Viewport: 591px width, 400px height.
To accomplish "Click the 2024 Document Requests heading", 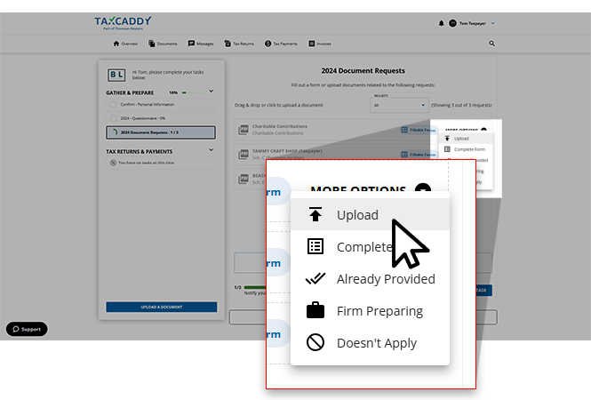I will [x=363, y=71].
